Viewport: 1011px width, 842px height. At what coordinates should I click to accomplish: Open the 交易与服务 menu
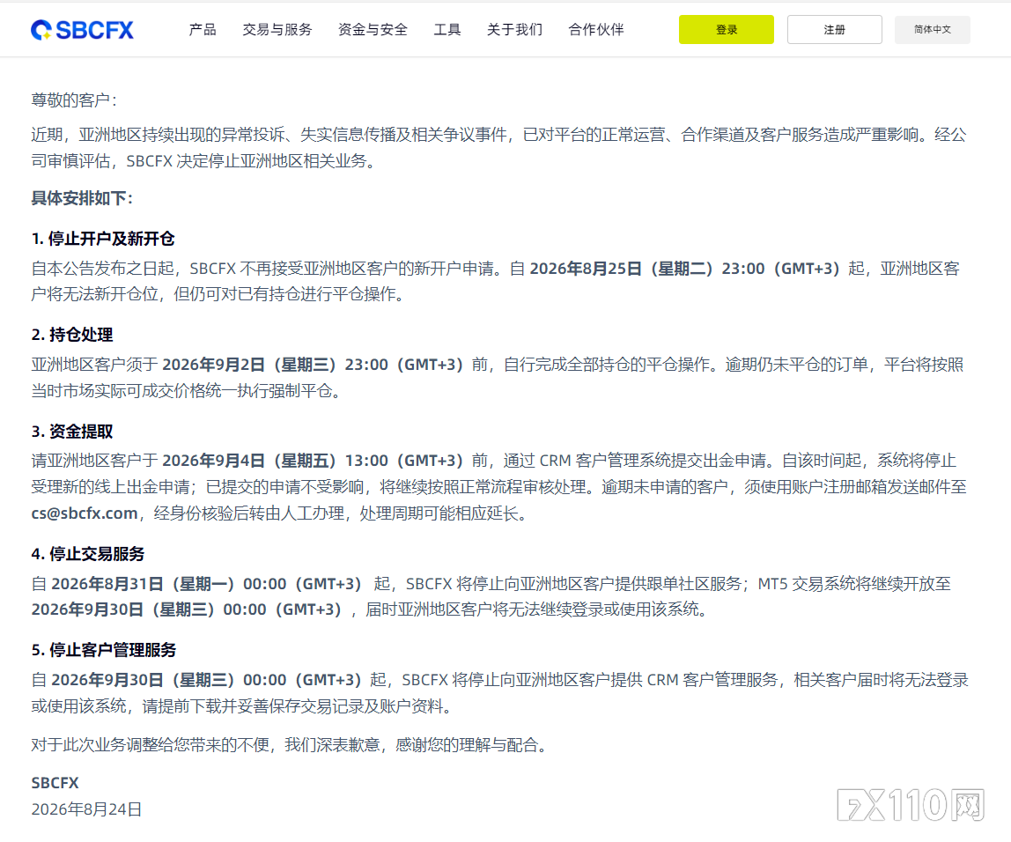[x=277, y=30]
